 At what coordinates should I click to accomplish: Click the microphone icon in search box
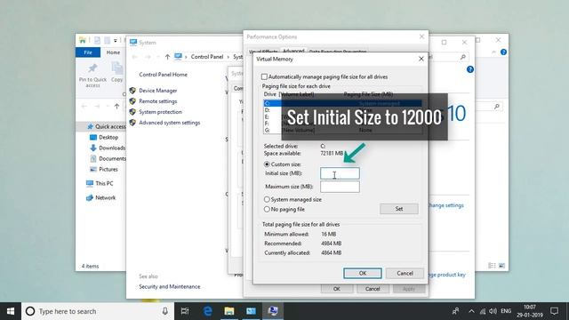coord(164,311)
